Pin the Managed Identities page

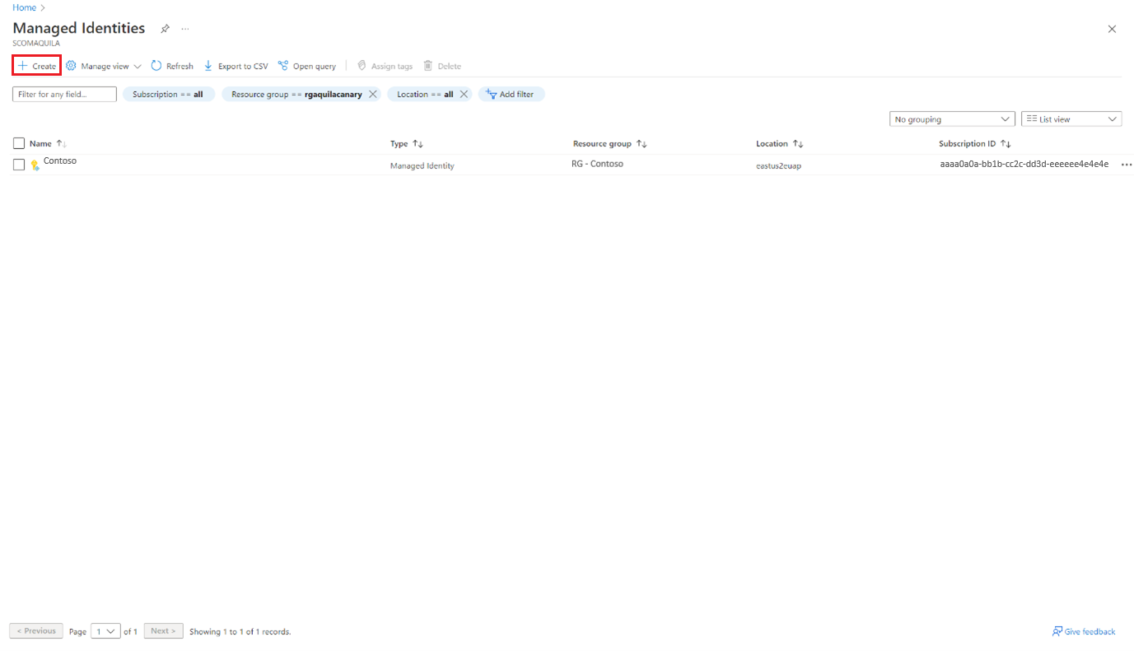point(164,28)
